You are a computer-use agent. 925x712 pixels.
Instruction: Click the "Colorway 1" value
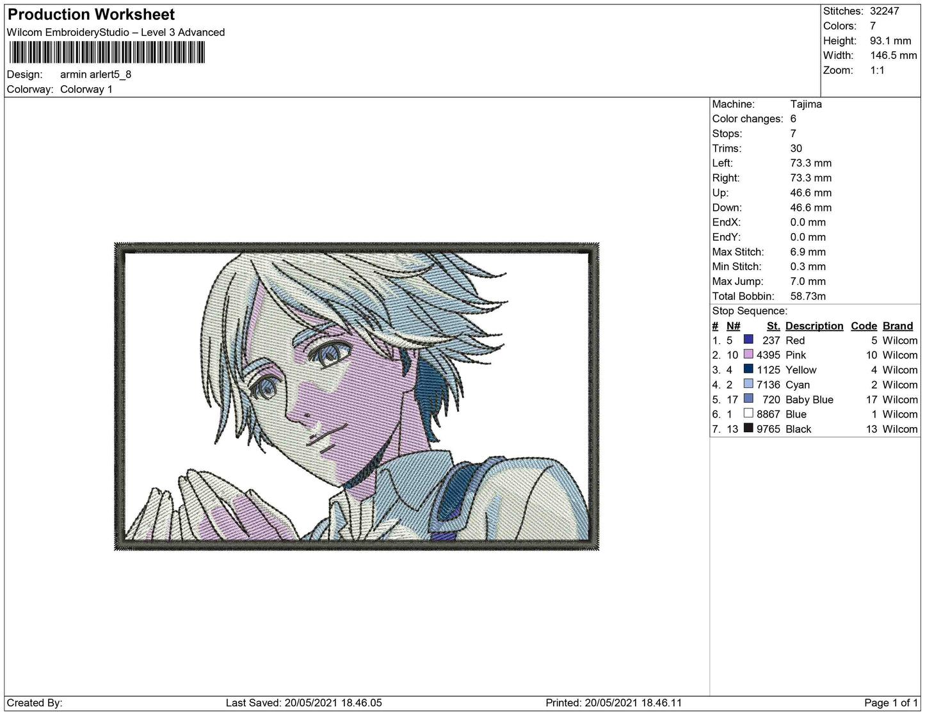(86, 89)
